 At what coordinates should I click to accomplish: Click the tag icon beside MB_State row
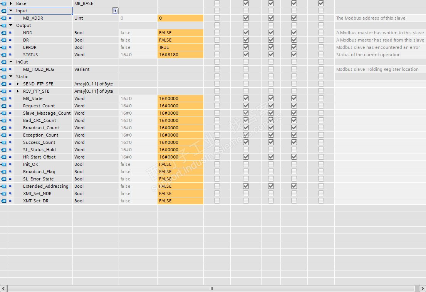[x=3, y=99]
